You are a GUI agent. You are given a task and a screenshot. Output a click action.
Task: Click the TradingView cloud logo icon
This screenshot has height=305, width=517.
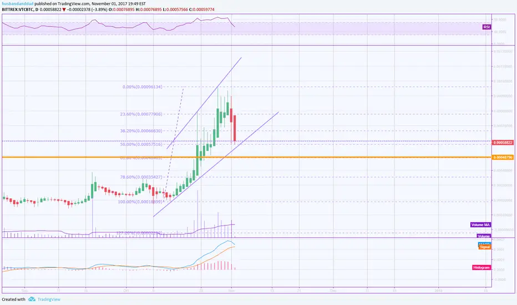click(32, 299)
